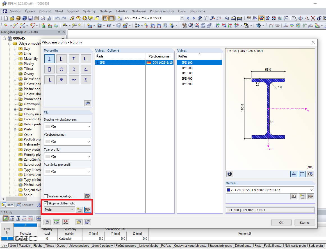
Task: Click the Undo toolbar icon
Action: [x=57, y=18]
